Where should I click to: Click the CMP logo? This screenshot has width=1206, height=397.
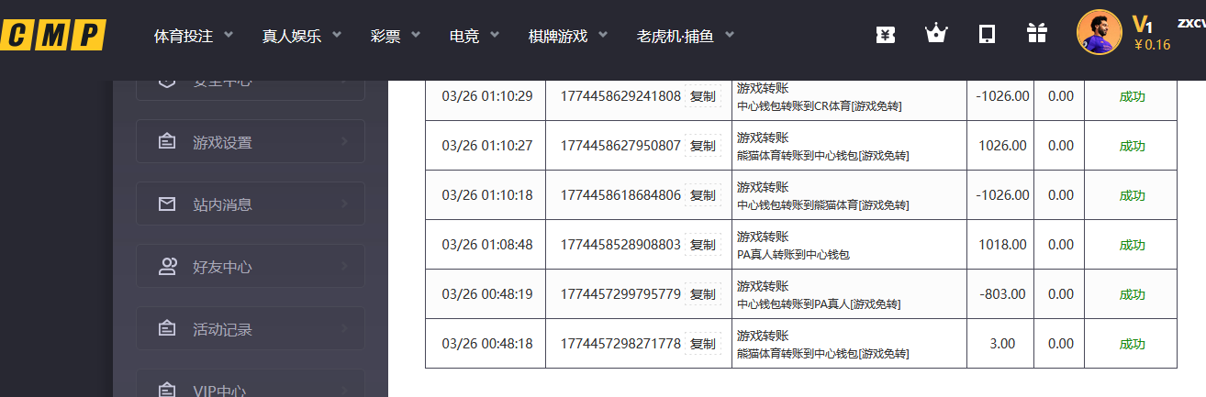pos(52,35)
